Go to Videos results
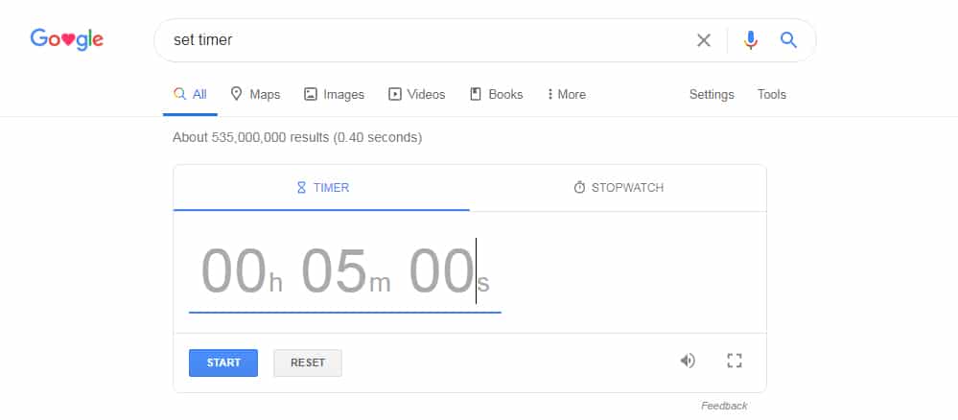This screenshot has width=958, height=420. tap(416, 94)
